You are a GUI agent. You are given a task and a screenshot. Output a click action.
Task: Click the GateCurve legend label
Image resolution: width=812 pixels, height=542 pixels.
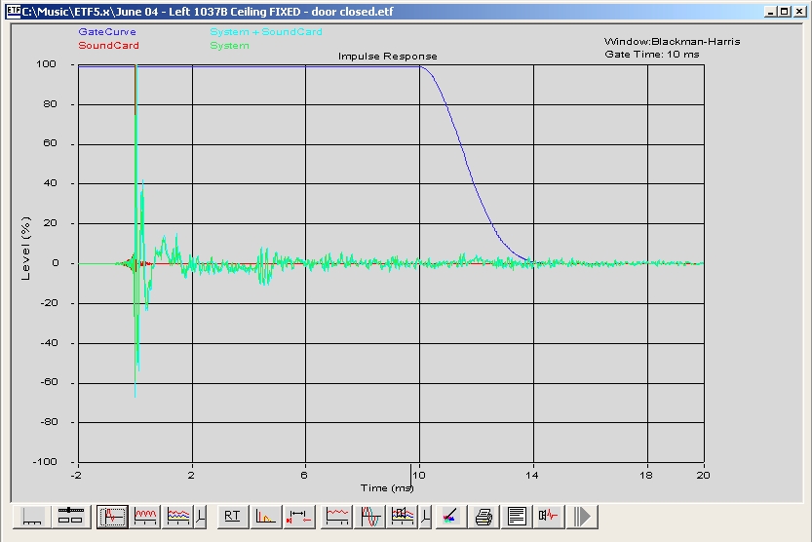107,32
